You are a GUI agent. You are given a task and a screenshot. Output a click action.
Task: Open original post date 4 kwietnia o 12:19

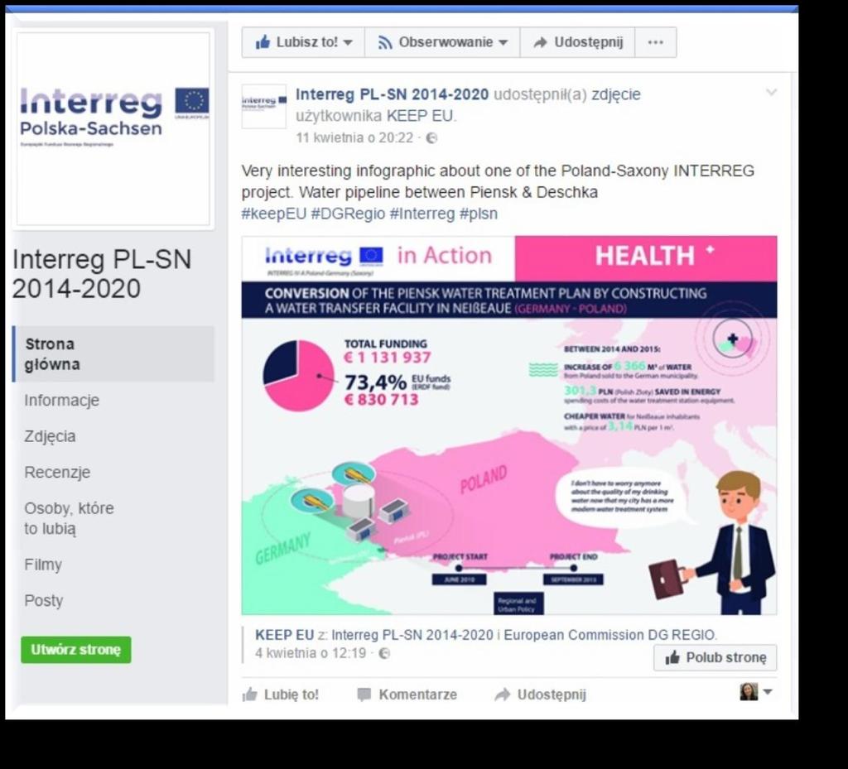311,653
